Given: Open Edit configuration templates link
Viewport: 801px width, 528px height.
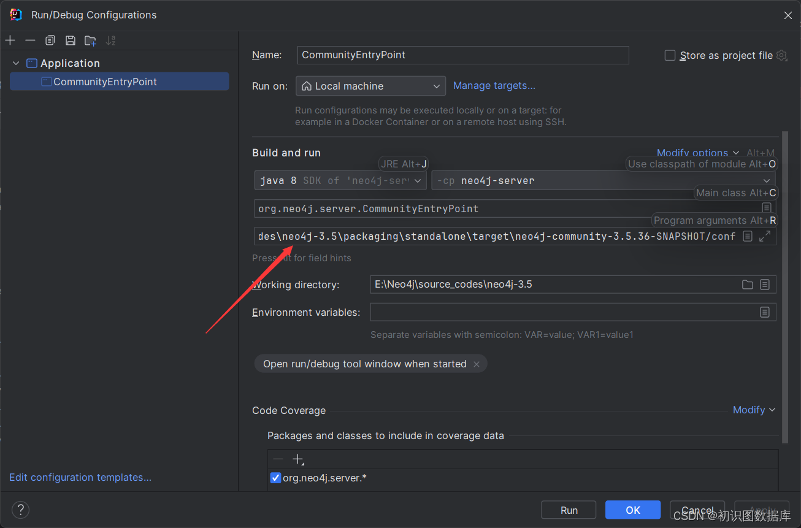Looking at the screenshot, I should coord(80,477).
